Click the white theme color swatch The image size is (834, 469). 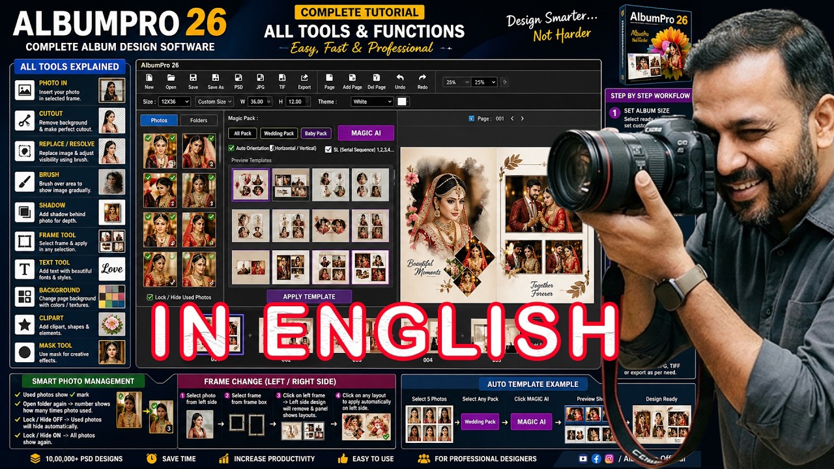[x=402, y=102]
